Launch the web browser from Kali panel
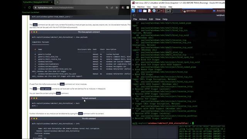The height and width of the screenshot is (139, 247). 154,11
